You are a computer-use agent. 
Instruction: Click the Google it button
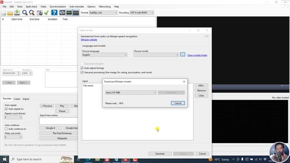click(x=50, y=128)
